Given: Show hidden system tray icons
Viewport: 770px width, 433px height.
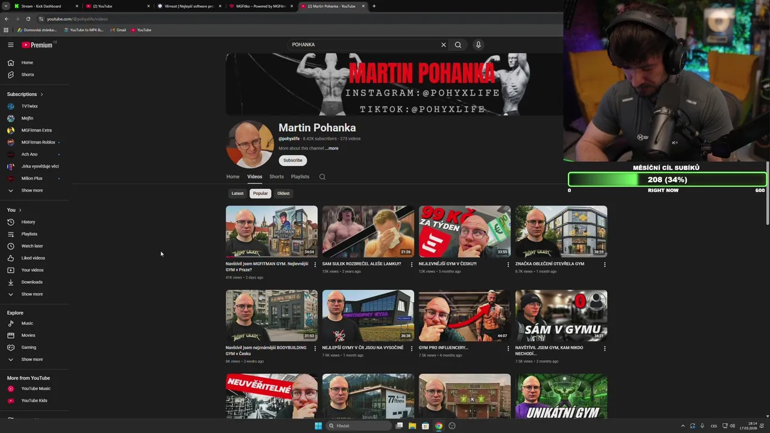Looking at the screenshot, I should [683, 426].
